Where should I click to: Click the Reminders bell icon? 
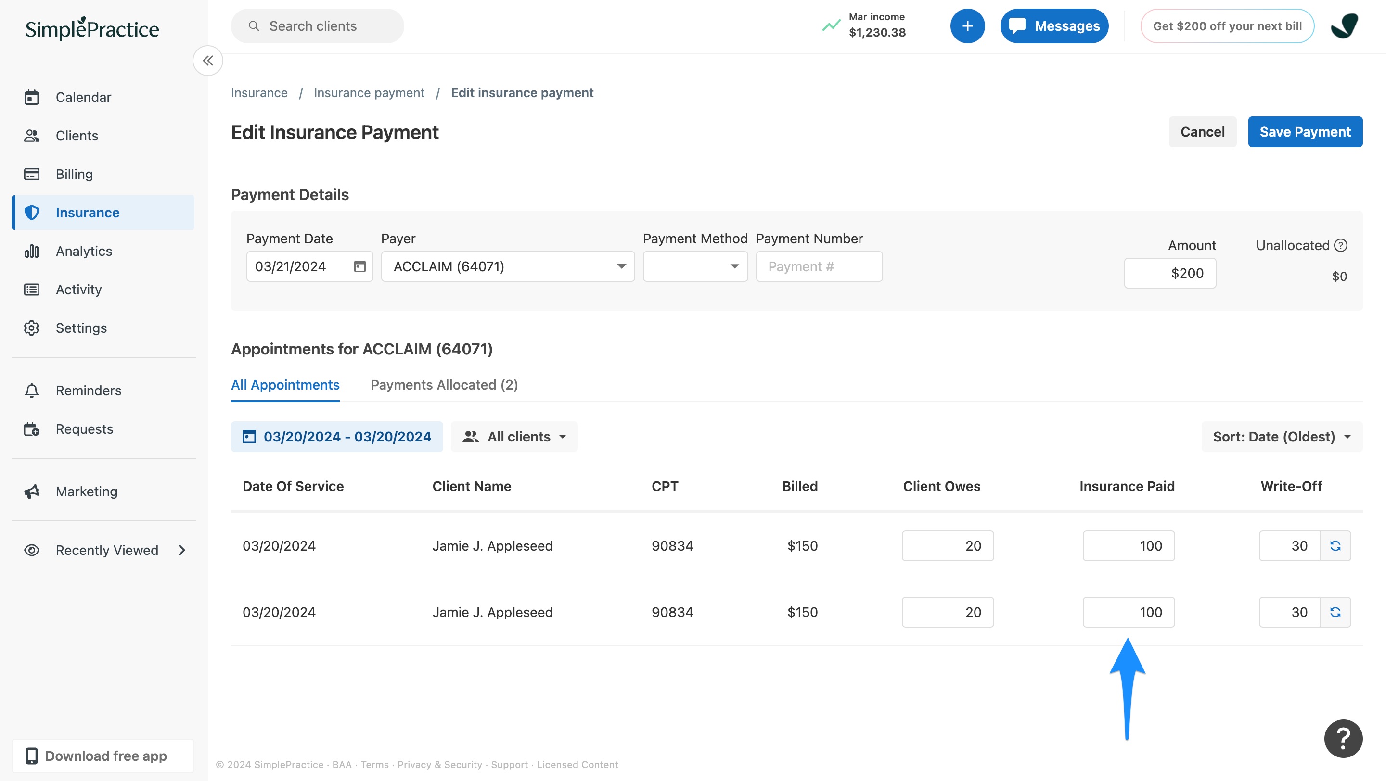32,390
